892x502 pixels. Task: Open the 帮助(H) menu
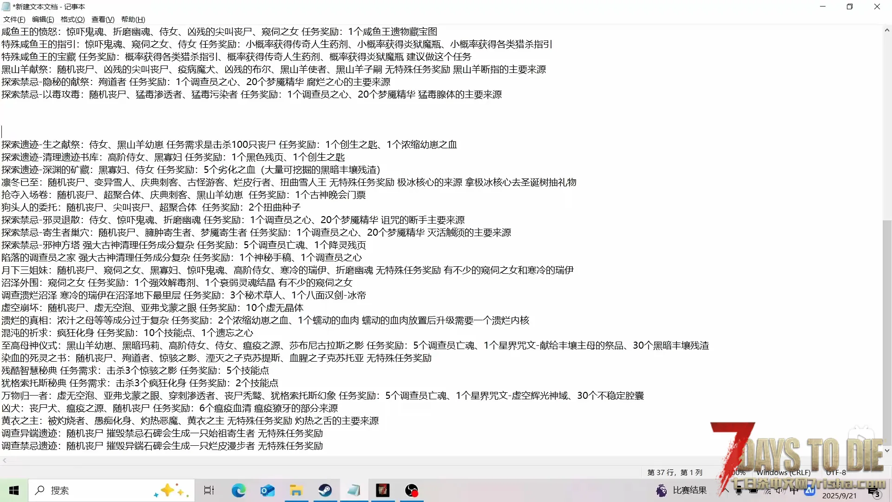click(133, 19)
